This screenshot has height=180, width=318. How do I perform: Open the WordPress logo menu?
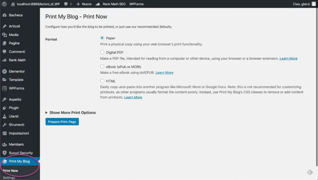[4, 4]
